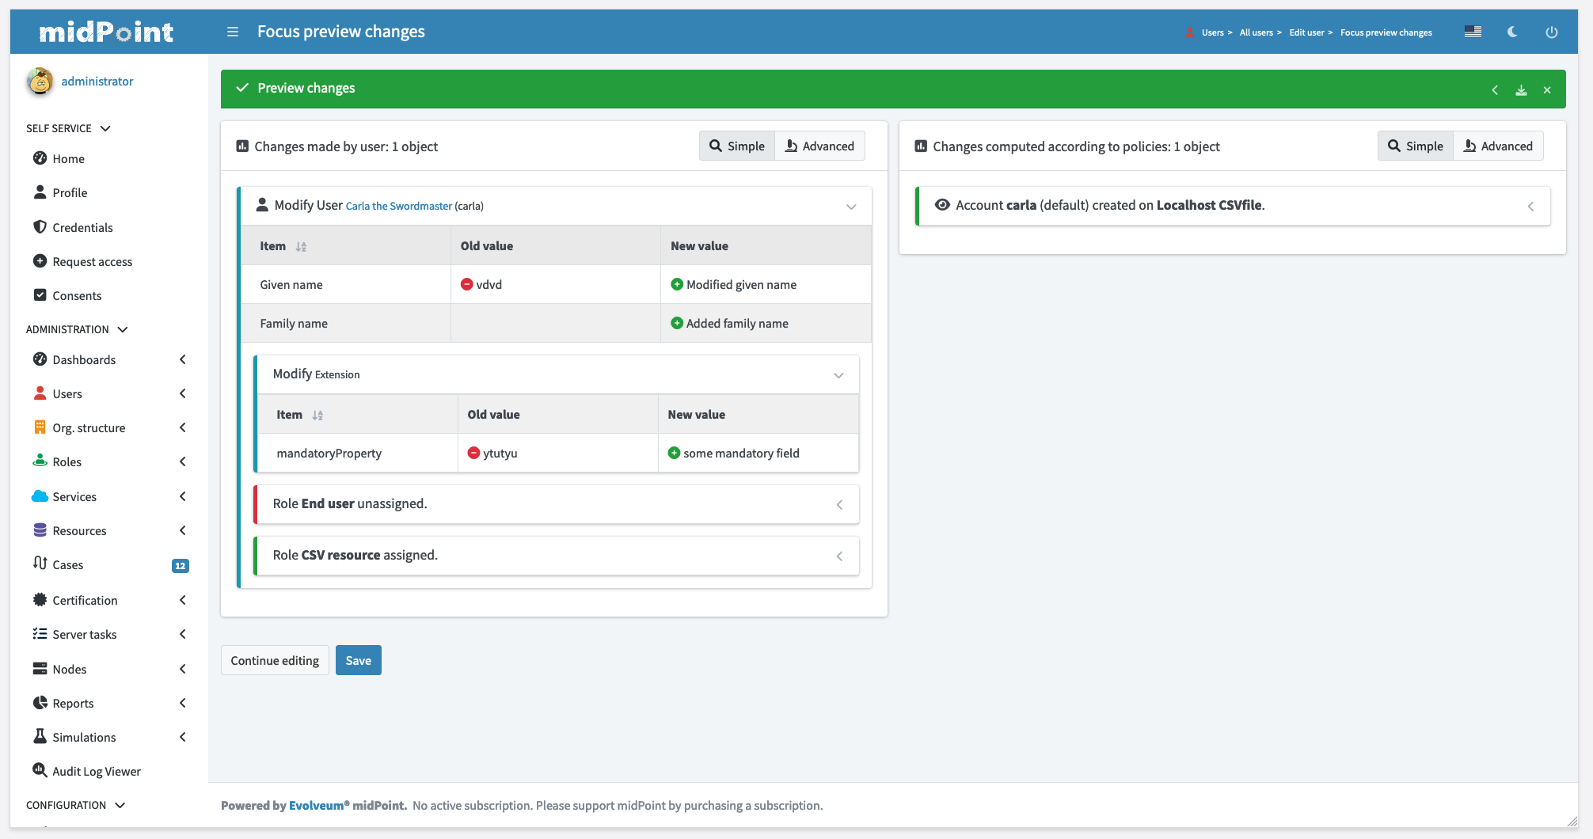Expand the Account carla created entry

point(1530,207)
